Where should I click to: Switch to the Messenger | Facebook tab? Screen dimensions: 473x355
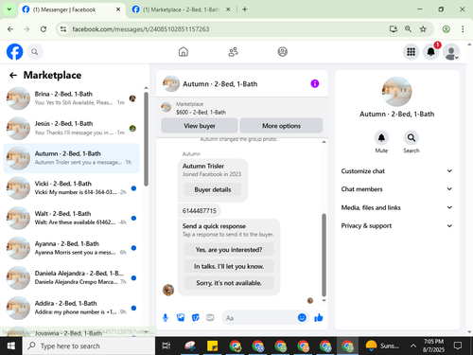pyautogui.click(x=71, y=9)
